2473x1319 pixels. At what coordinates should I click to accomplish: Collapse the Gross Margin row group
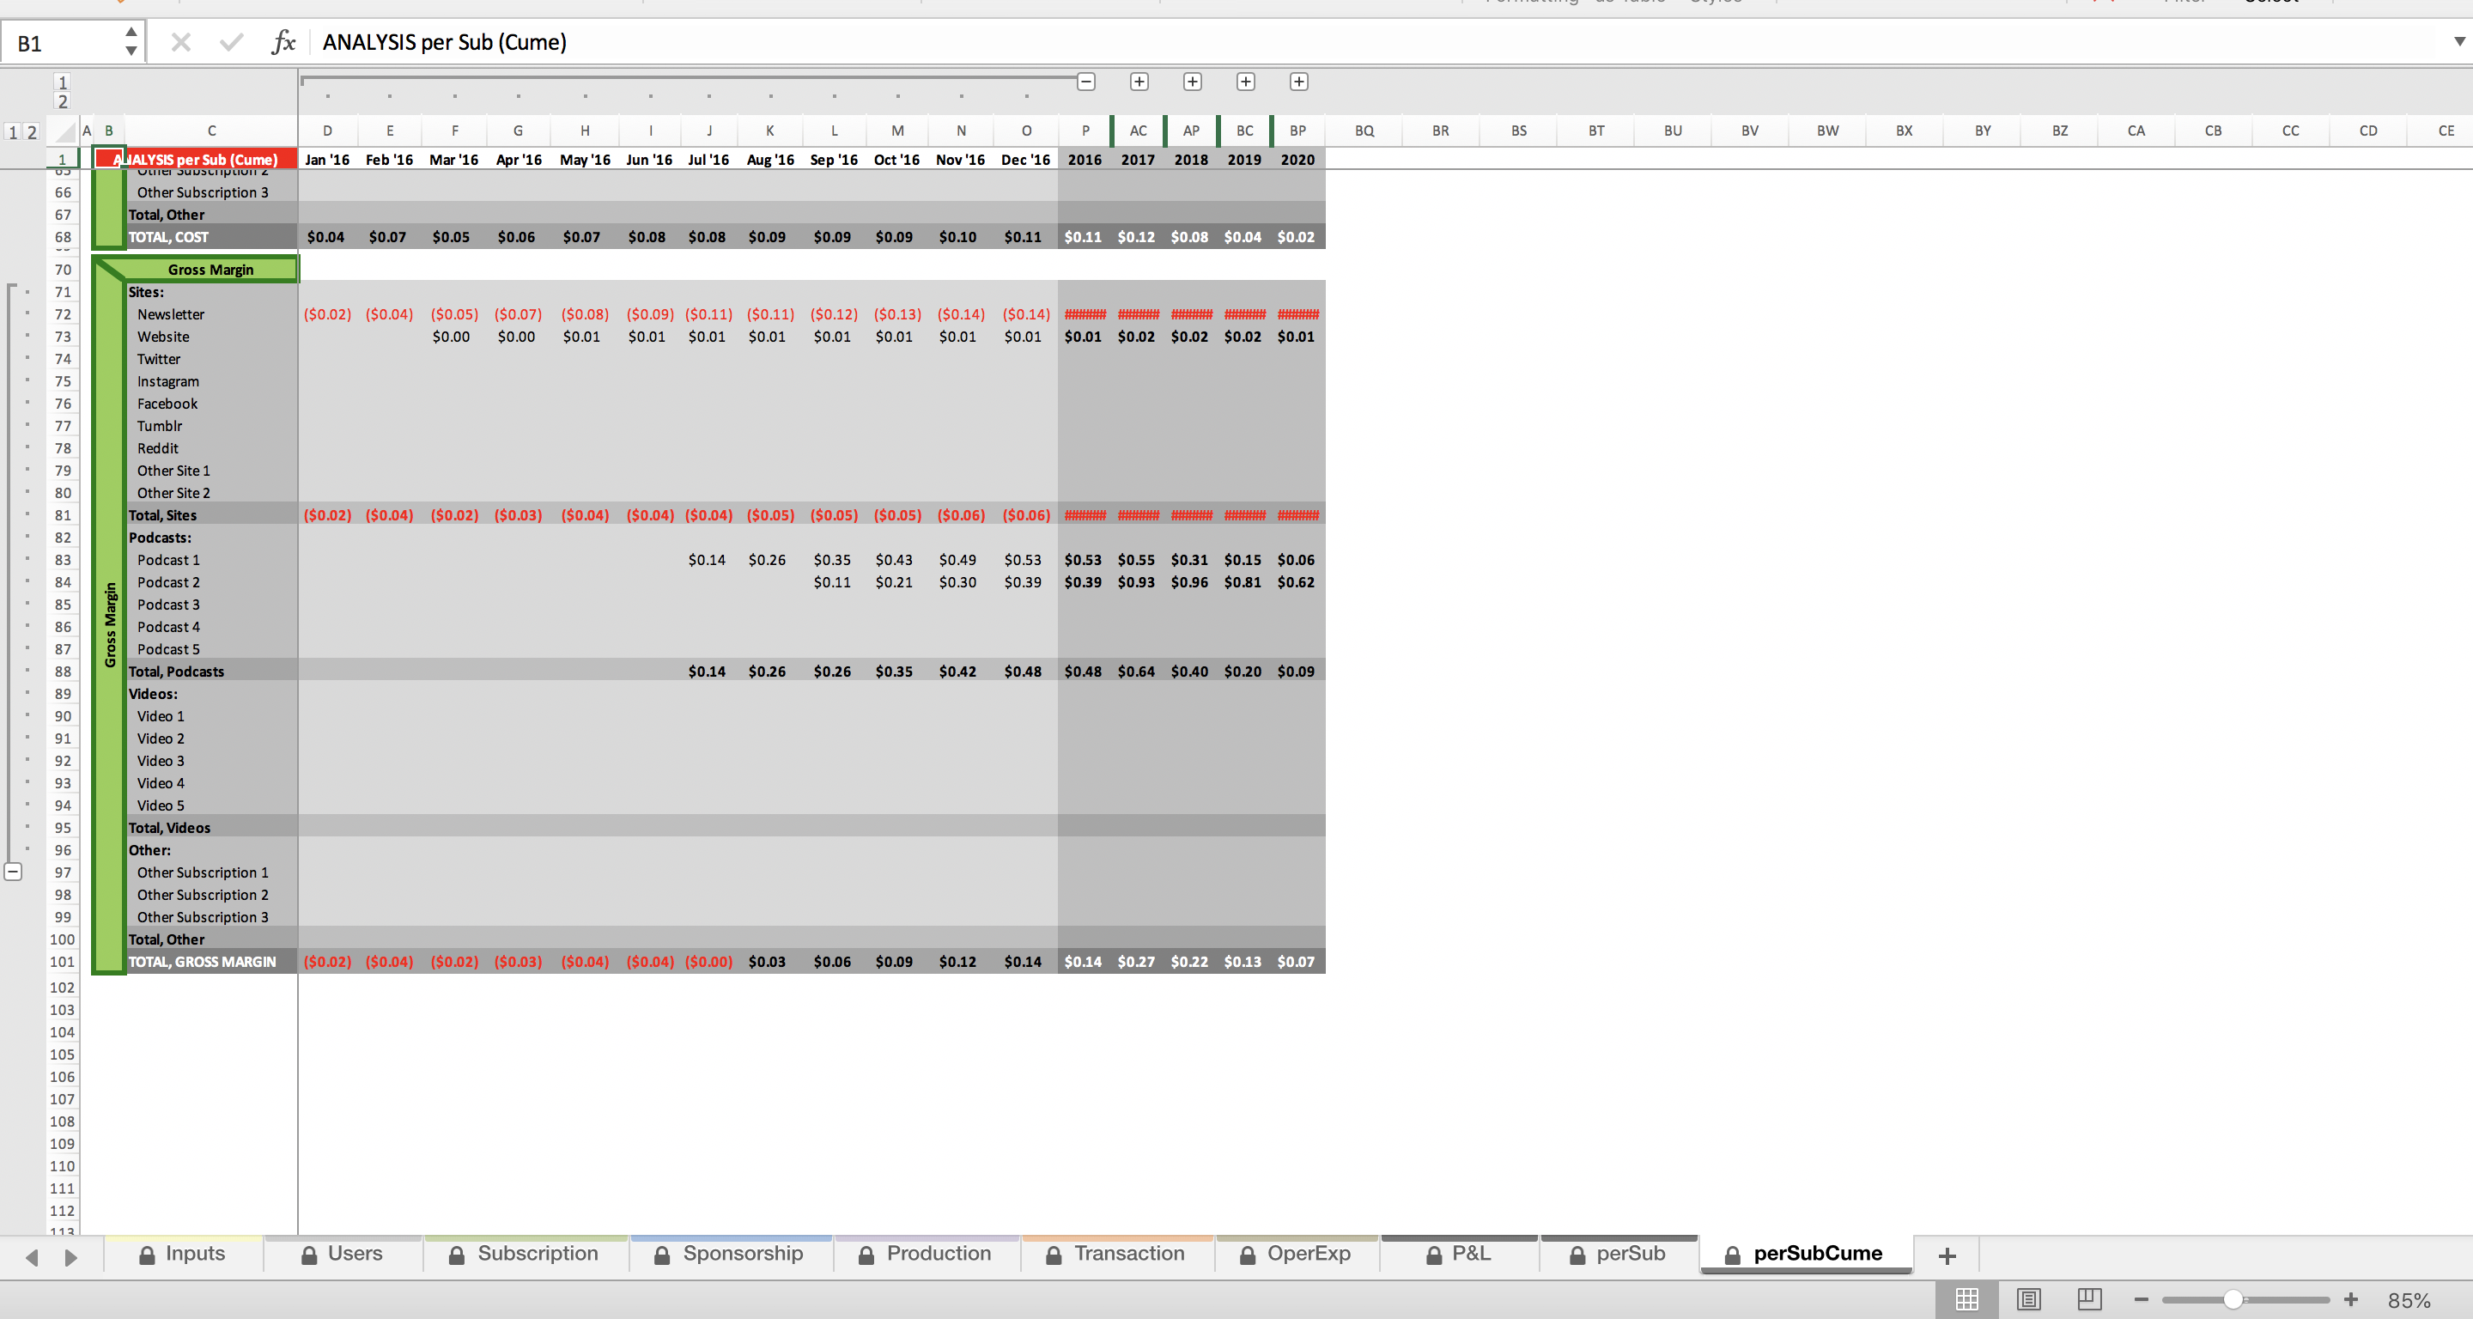(x=13, y=872)
